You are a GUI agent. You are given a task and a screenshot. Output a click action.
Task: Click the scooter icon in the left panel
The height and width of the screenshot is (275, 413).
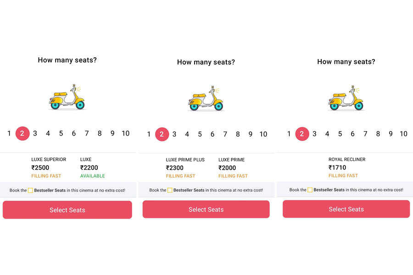67,97
